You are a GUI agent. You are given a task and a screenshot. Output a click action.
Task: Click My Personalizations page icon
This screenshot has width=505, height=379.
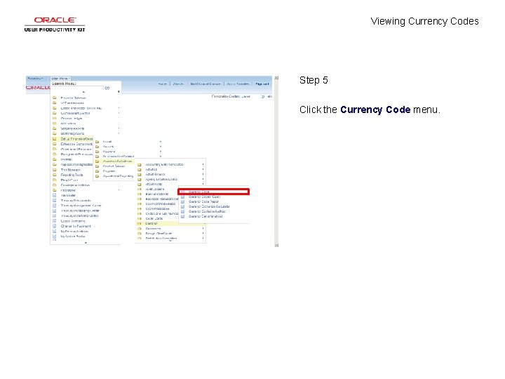pyautogui.click(x=55, y=232)
